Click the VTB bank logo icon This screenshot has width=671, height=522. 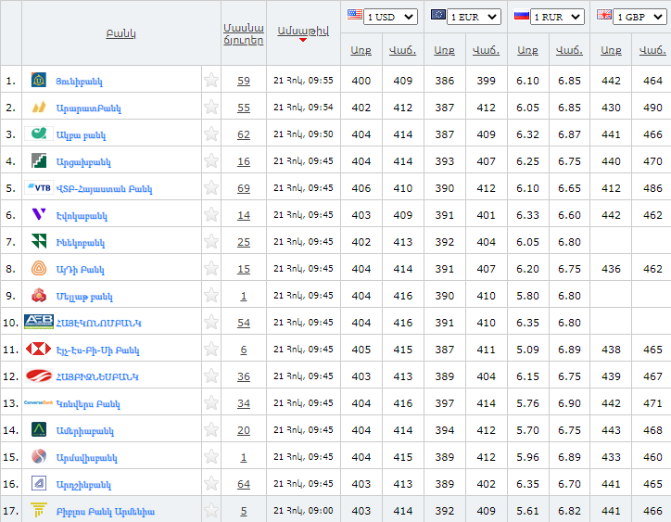click(x=39, y=187)
